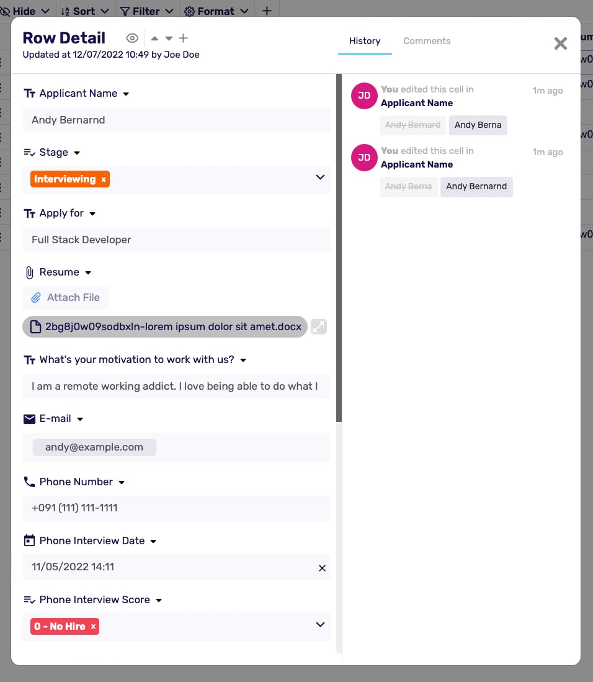Open the Phone Interview Score dropdown

[x=320, y=625]
